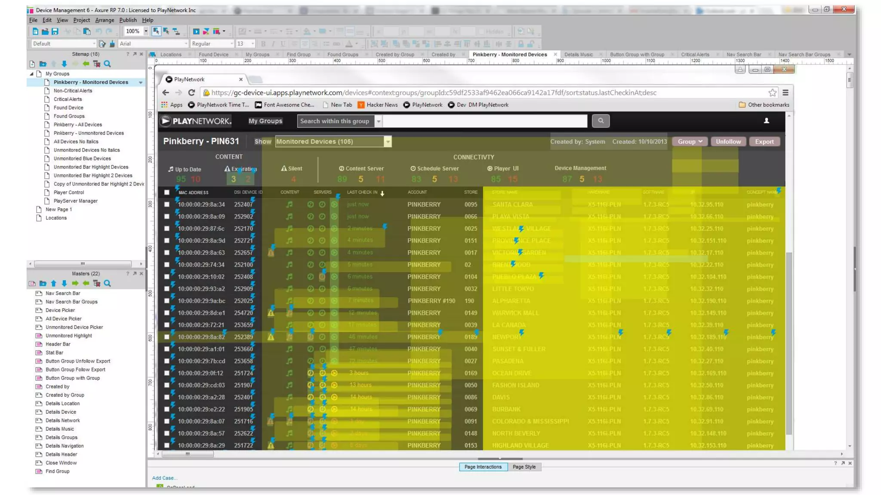881x495 pixels.
Task: Click the Unfollow button
Action: coord(728,142)
